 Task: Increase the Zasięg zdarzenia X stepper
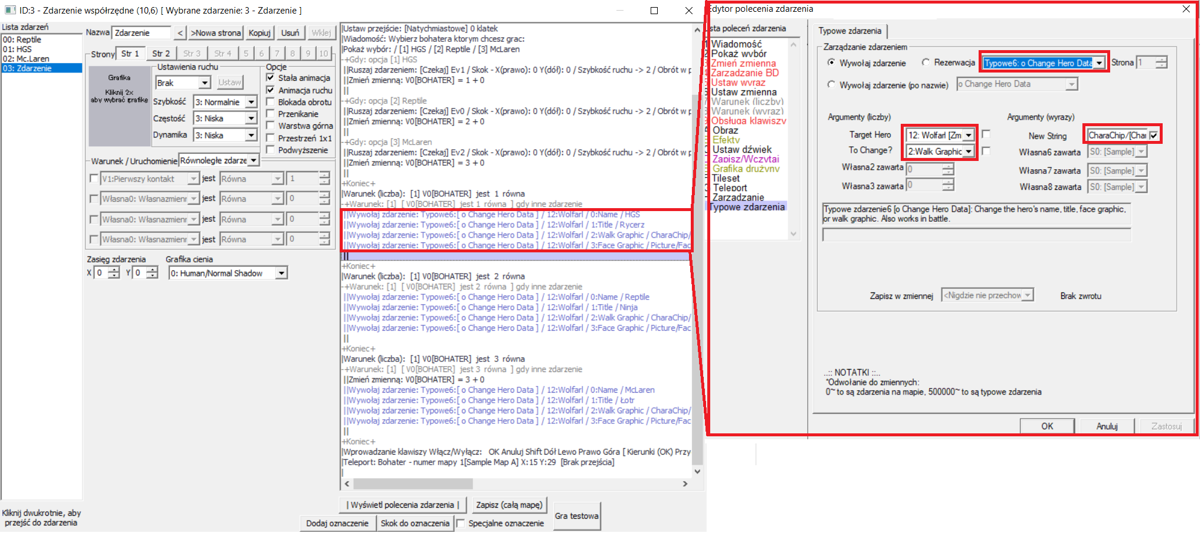pos(114,269)
